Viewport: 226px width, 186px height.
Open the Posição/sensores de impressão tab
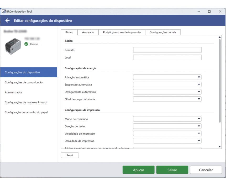[x=122, y=32]
